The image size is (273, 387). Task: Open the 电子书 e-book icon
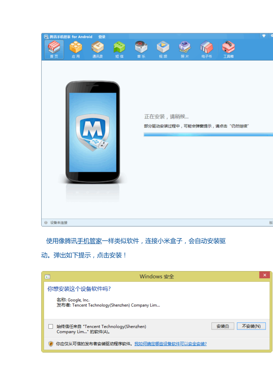pos(207,50)
